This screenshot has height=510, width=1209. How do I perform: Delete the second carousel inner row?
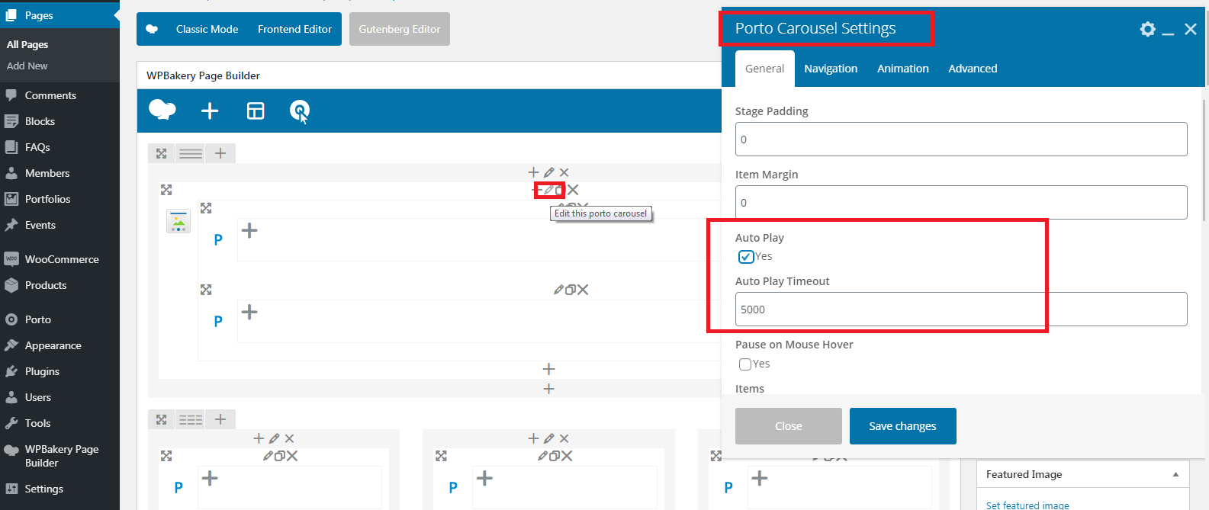(x=583, y=290)
